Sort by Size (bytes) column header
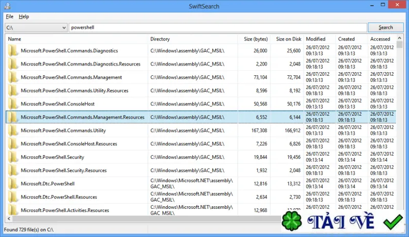 coord(254,39)
